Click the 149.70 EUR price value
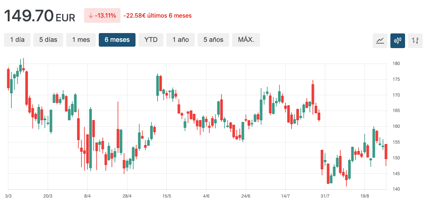Viewport: 426px width, 202px height. [x=39, y=16]
